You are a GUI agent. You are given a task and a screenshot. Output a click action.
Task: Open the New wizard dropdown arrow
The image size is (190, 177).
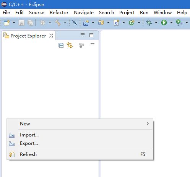14,23
